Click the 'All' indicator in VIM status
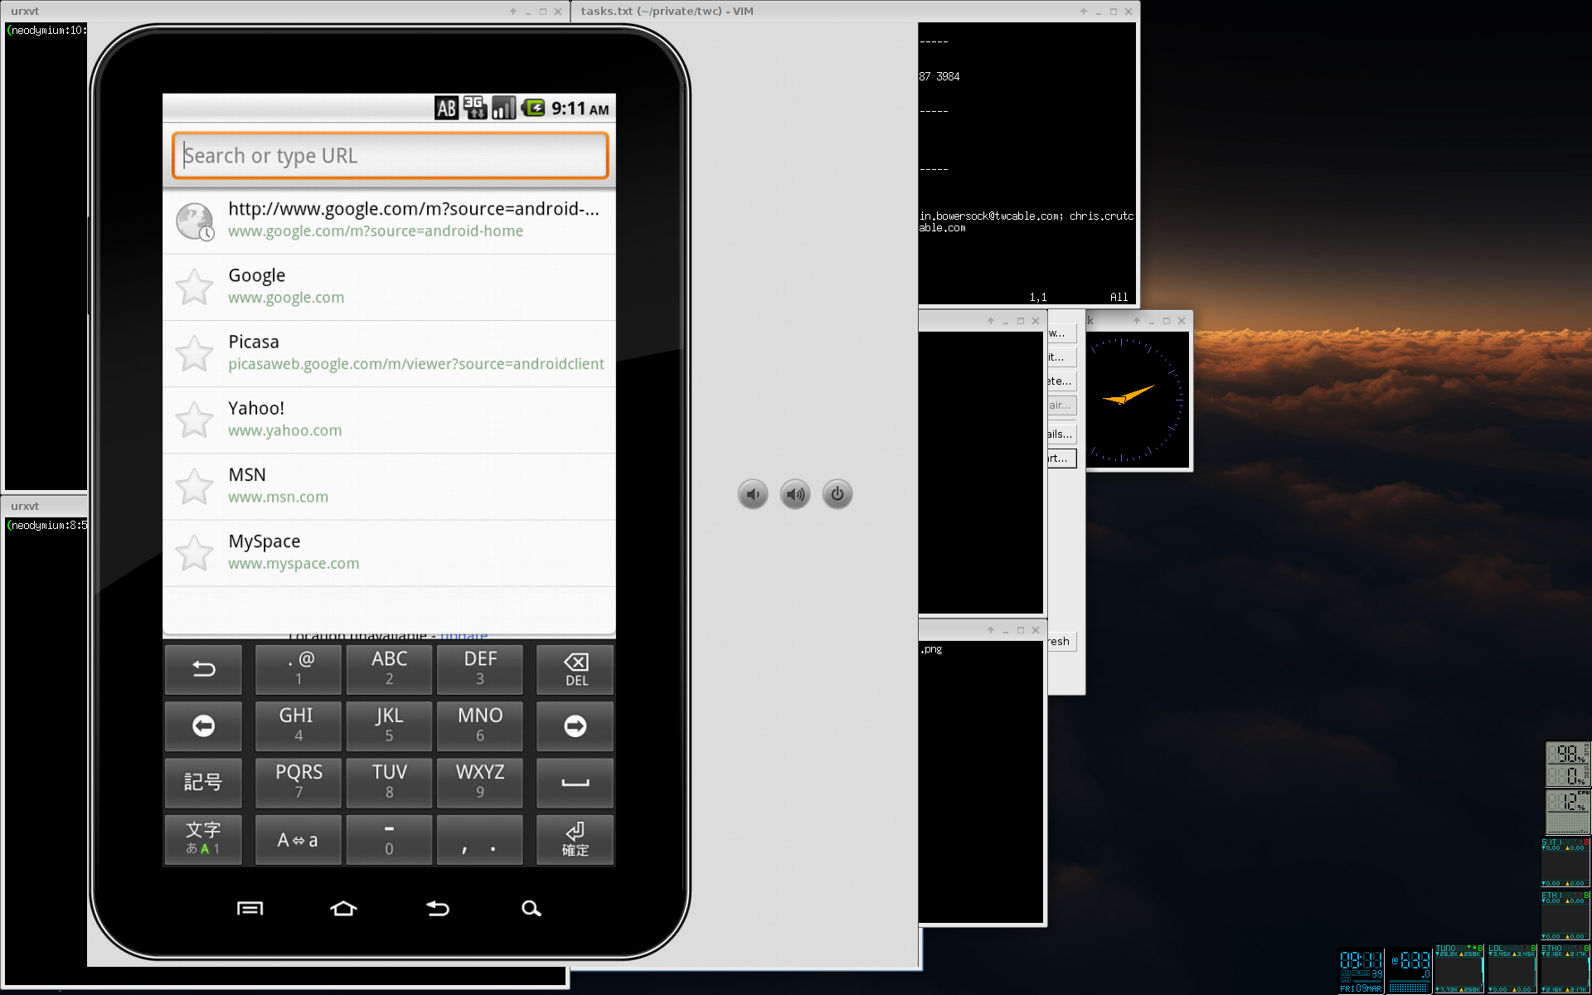The height and width of the screenshot is (995, 1592). click(x=1119, y=297)
